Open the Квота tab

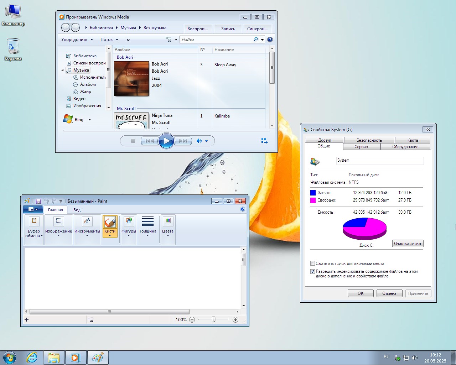tap(413, 140)
